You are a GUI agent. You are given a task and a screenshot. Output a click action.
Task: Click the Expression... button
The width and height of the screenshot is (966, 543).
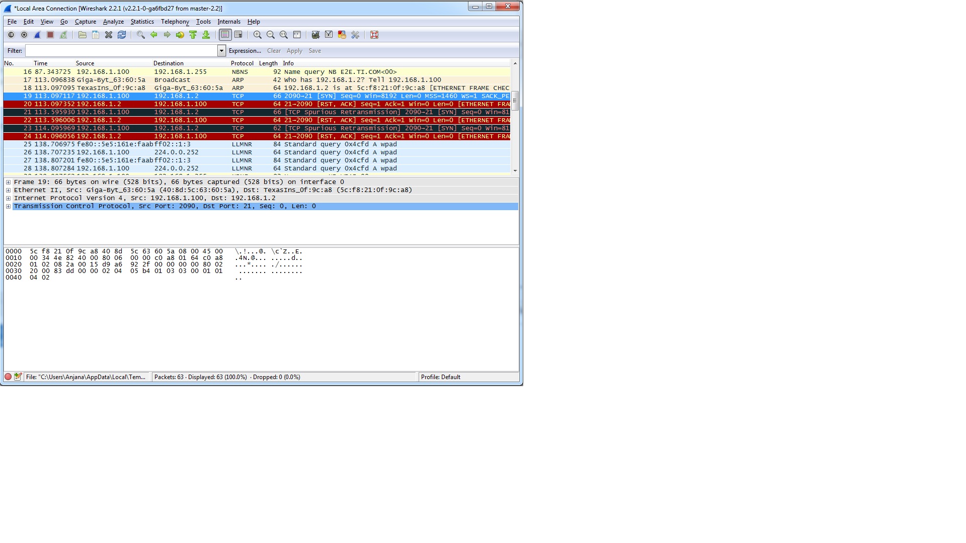(x=245, y=51)
